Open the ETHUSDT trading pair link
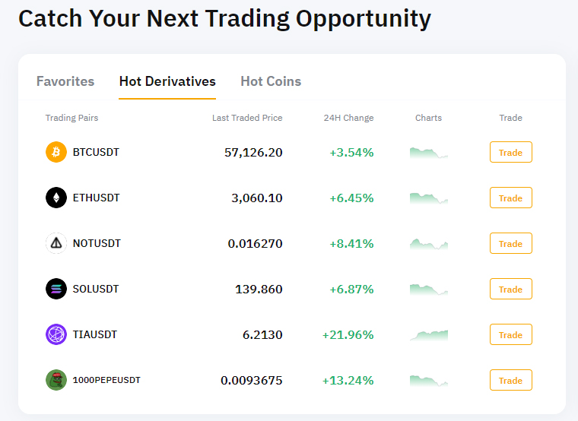The image size is (578, 421). [97, 198]
